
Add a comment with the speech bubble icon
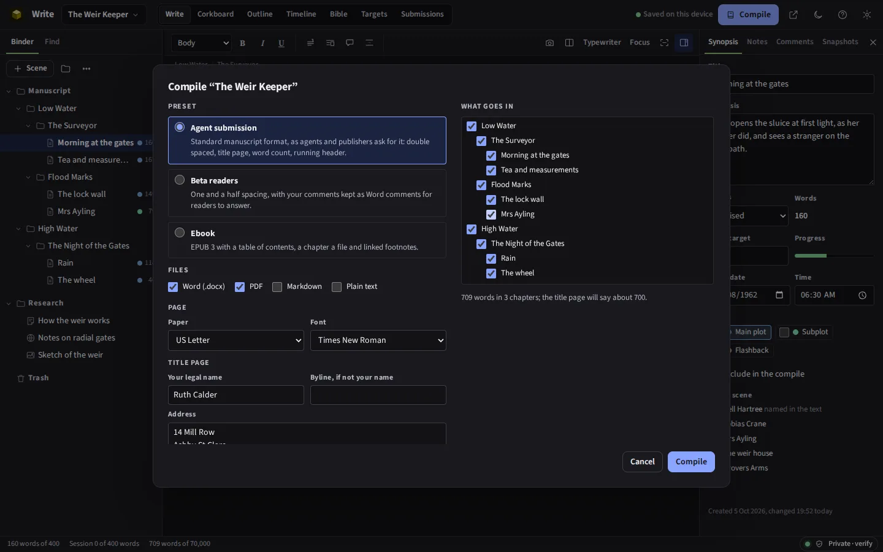click(350, 43)
